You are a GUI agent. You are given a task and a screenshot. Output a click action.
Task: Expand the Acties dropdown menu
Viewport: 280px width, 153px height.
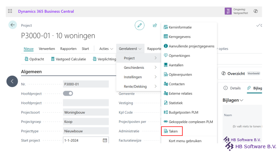coord(106,49)
